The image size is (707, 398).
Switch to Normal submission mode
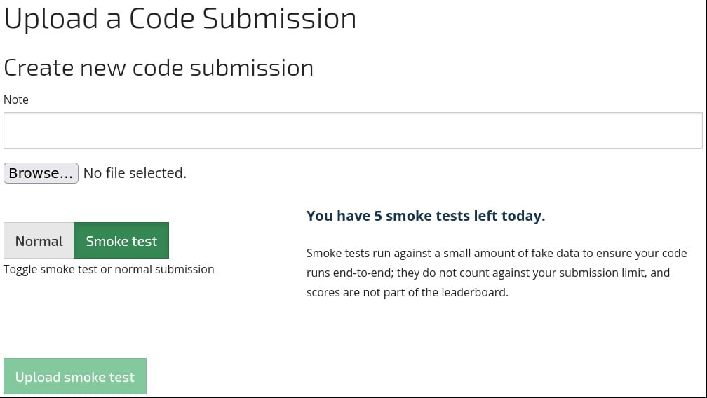(39, 241)
